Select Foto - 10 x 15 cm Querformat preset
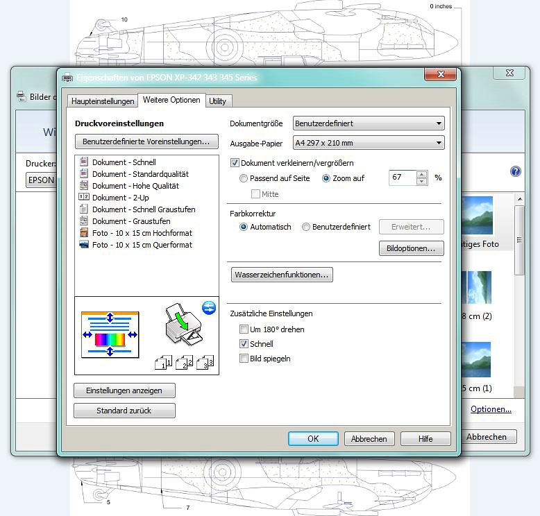 [142, 245]
